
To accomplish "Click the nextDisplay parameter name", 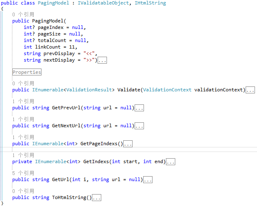I will [x=59, y=60].
